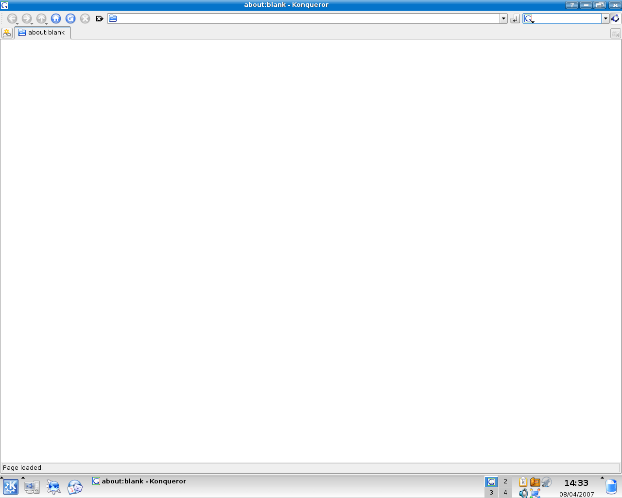Image resolution: width=622 pixels, height=498 pixels.
Task: Open the KDE K menu
Action: click(11, 486)
